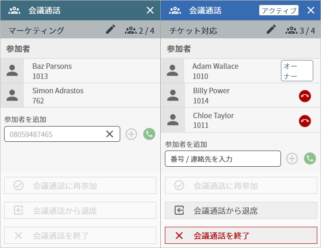The image size is (321, 248).
Task: Call the entered number in マーケティング panel
Action: (149, 134)
